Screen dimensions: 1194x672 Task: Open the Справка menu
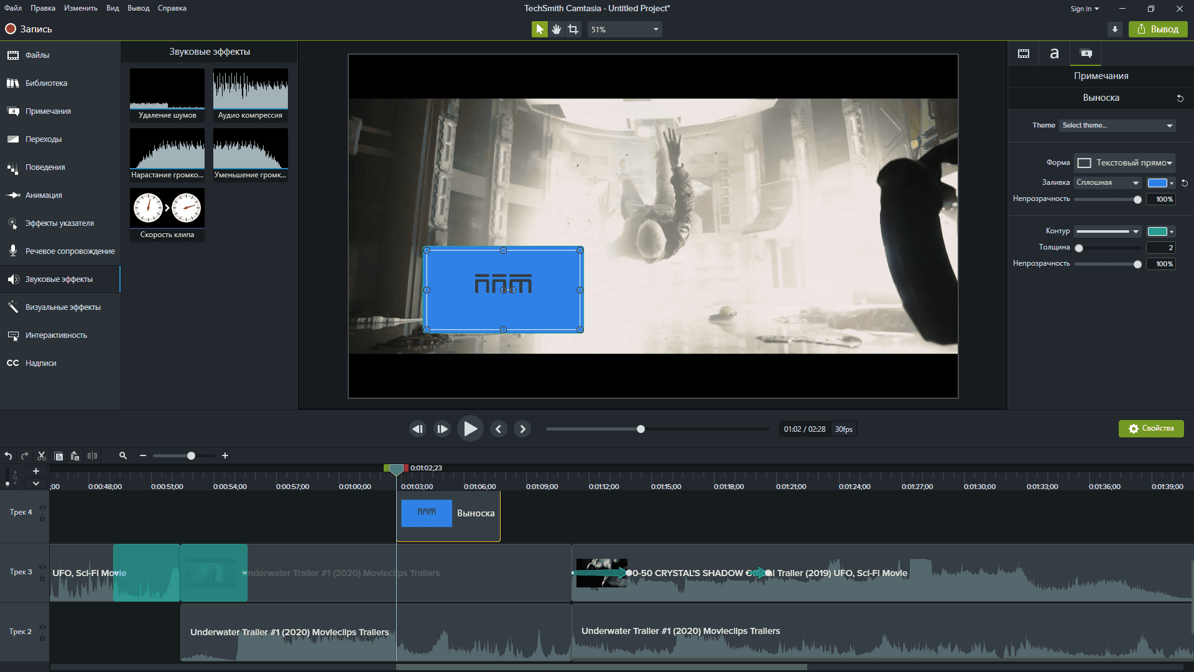point(172,8)
